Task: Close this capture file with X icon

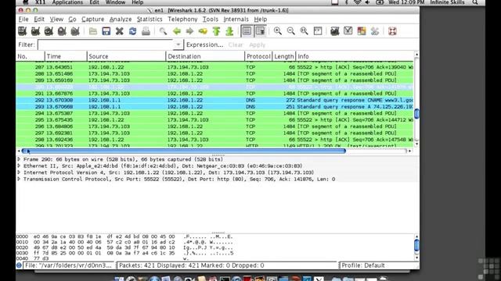Action: (x=120, y=31)
